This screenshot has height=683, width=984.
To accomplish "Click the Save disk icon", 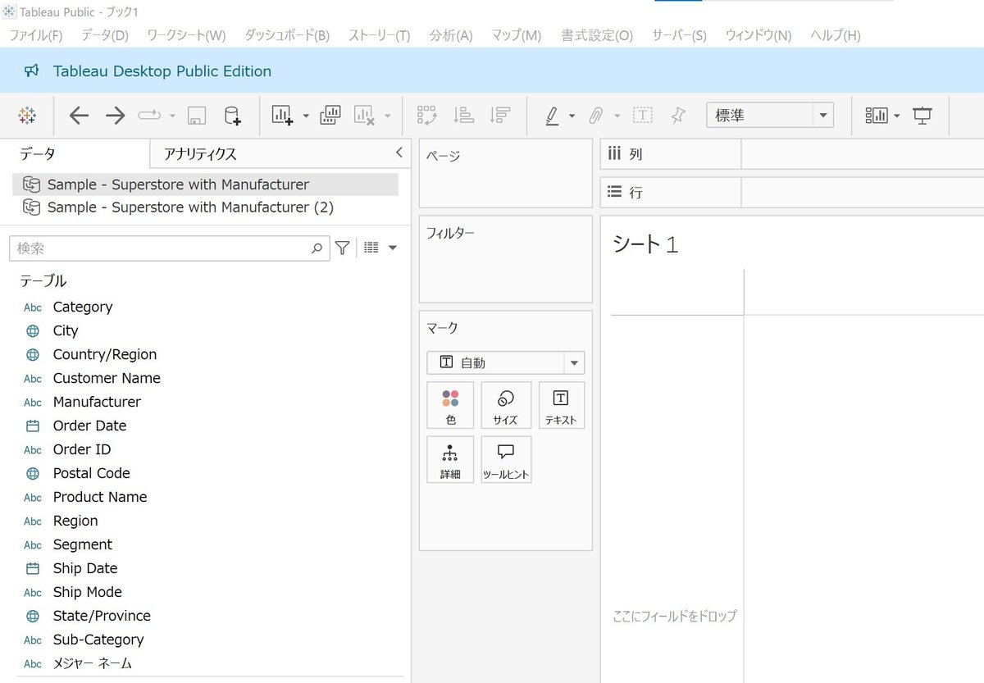I will [x=197, y=116].
